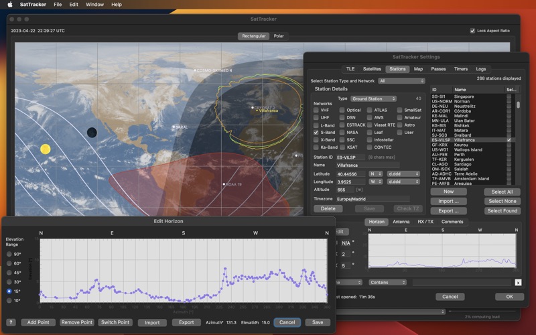Open the Apple menu

[10, 5]
